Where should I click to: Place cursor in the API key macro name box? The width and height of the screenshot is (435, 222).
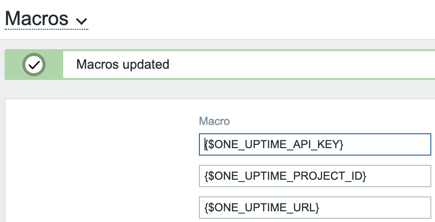pyautogui.click(x=315, y=145)
